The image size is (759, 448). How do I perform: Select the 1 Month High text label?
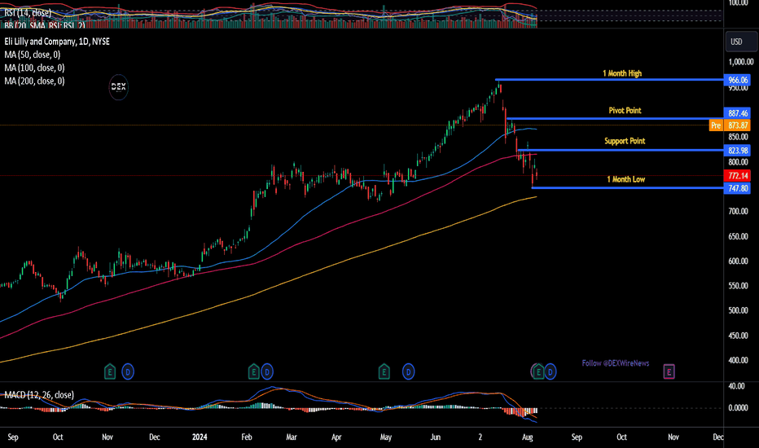622,73
